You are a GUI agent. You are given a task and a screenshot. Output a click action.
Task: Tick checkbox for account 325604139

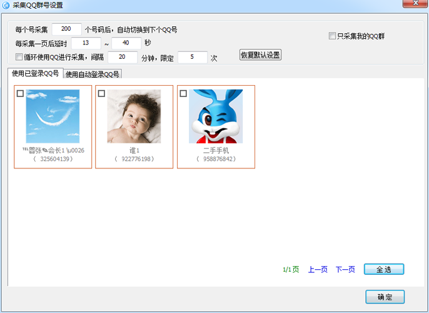(x=20, y=94)
